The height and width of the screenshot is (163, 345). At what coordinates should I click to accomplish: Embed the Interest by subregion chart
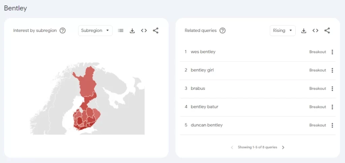[x=144, y=31]
